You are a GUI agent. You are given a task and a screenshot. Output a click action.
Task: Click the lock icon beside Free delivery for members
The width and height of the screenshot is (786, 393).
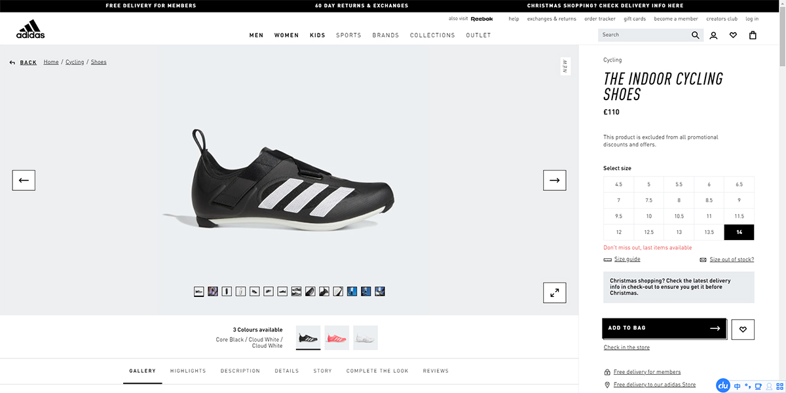[607, 372]
